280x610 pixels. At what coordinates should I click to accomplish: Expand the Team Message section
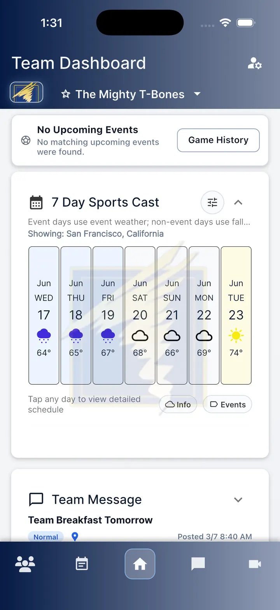point(238,500)
